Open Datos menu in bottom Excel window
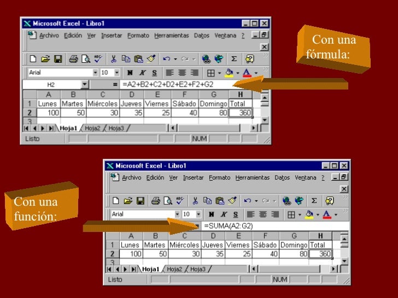The image size is (398, 298). tap(282, 177)
